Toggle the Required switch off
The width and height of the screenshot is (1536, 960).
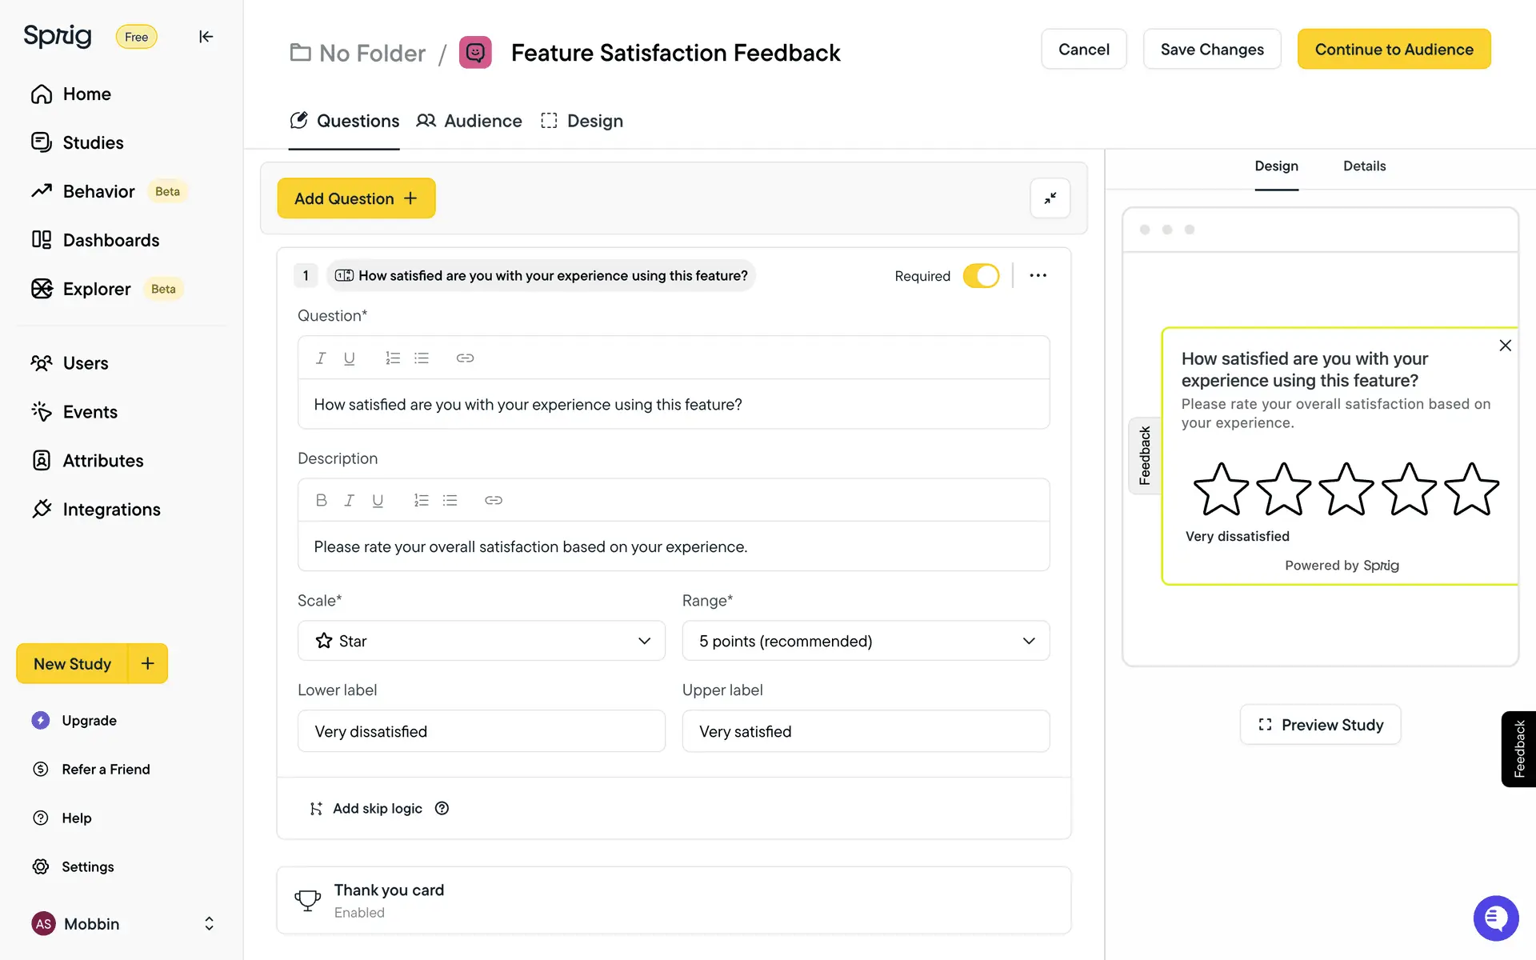[981, 275]
